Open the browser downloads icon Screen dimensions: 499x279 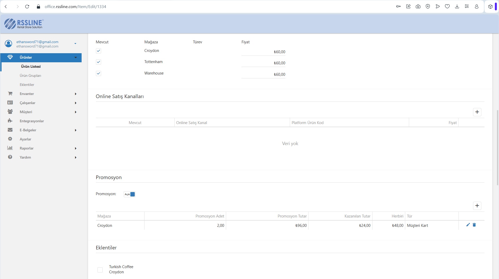coord(457,6)
